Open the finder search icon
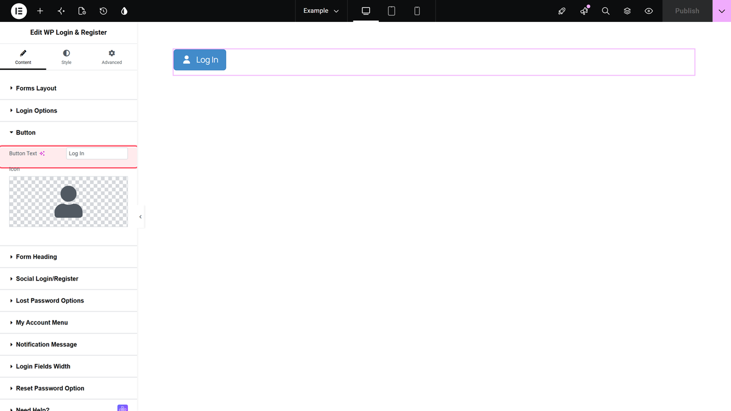The height and width of the screenshot is (411, 731). point(606,11)
